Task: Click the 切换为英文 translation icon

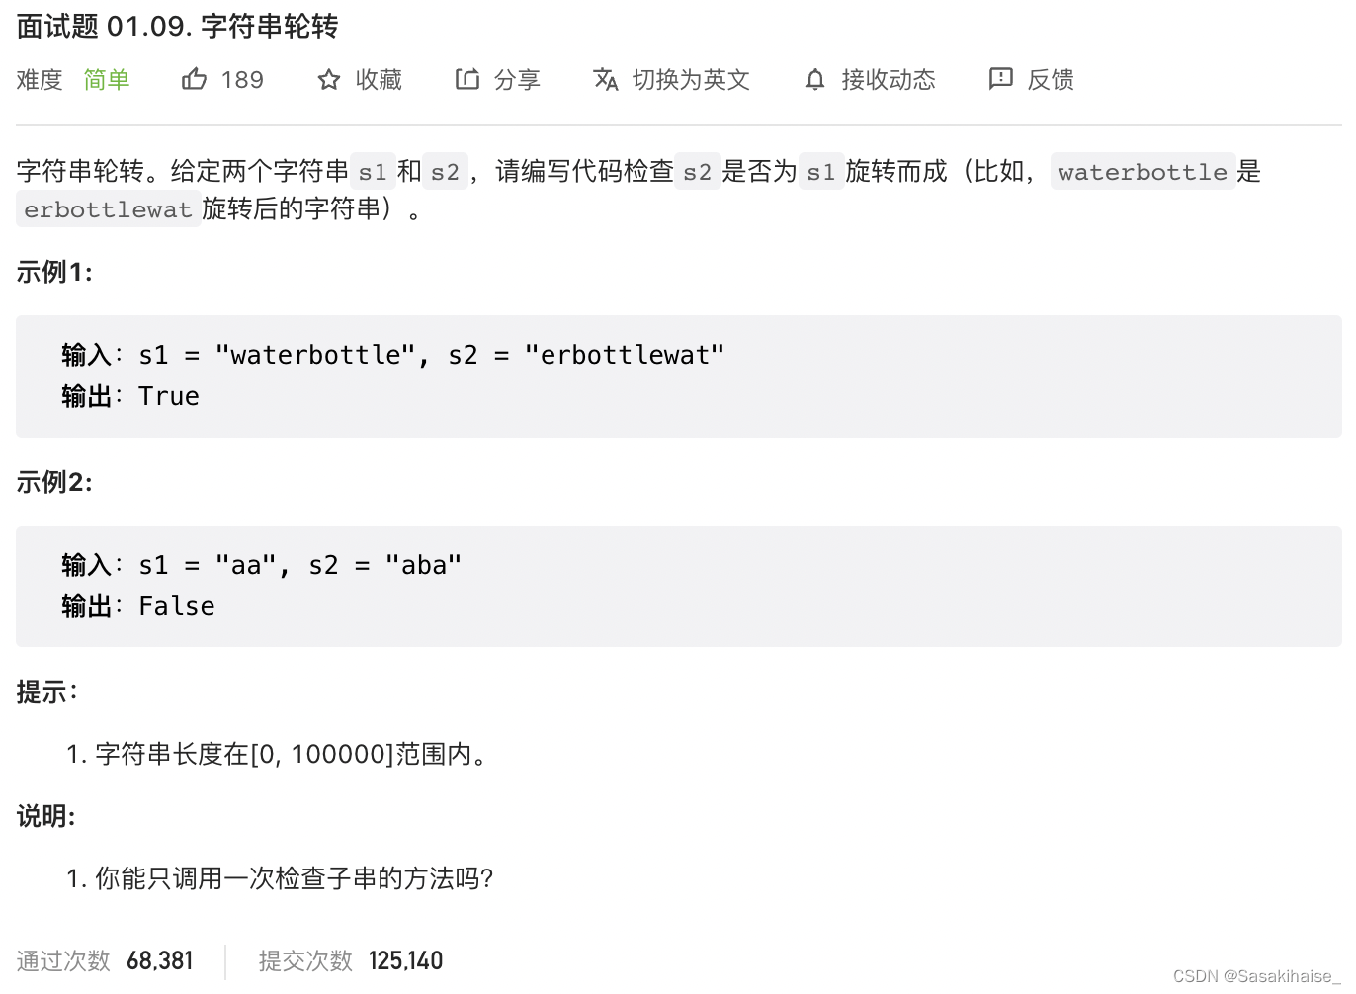Action: [x=606, y=79]
